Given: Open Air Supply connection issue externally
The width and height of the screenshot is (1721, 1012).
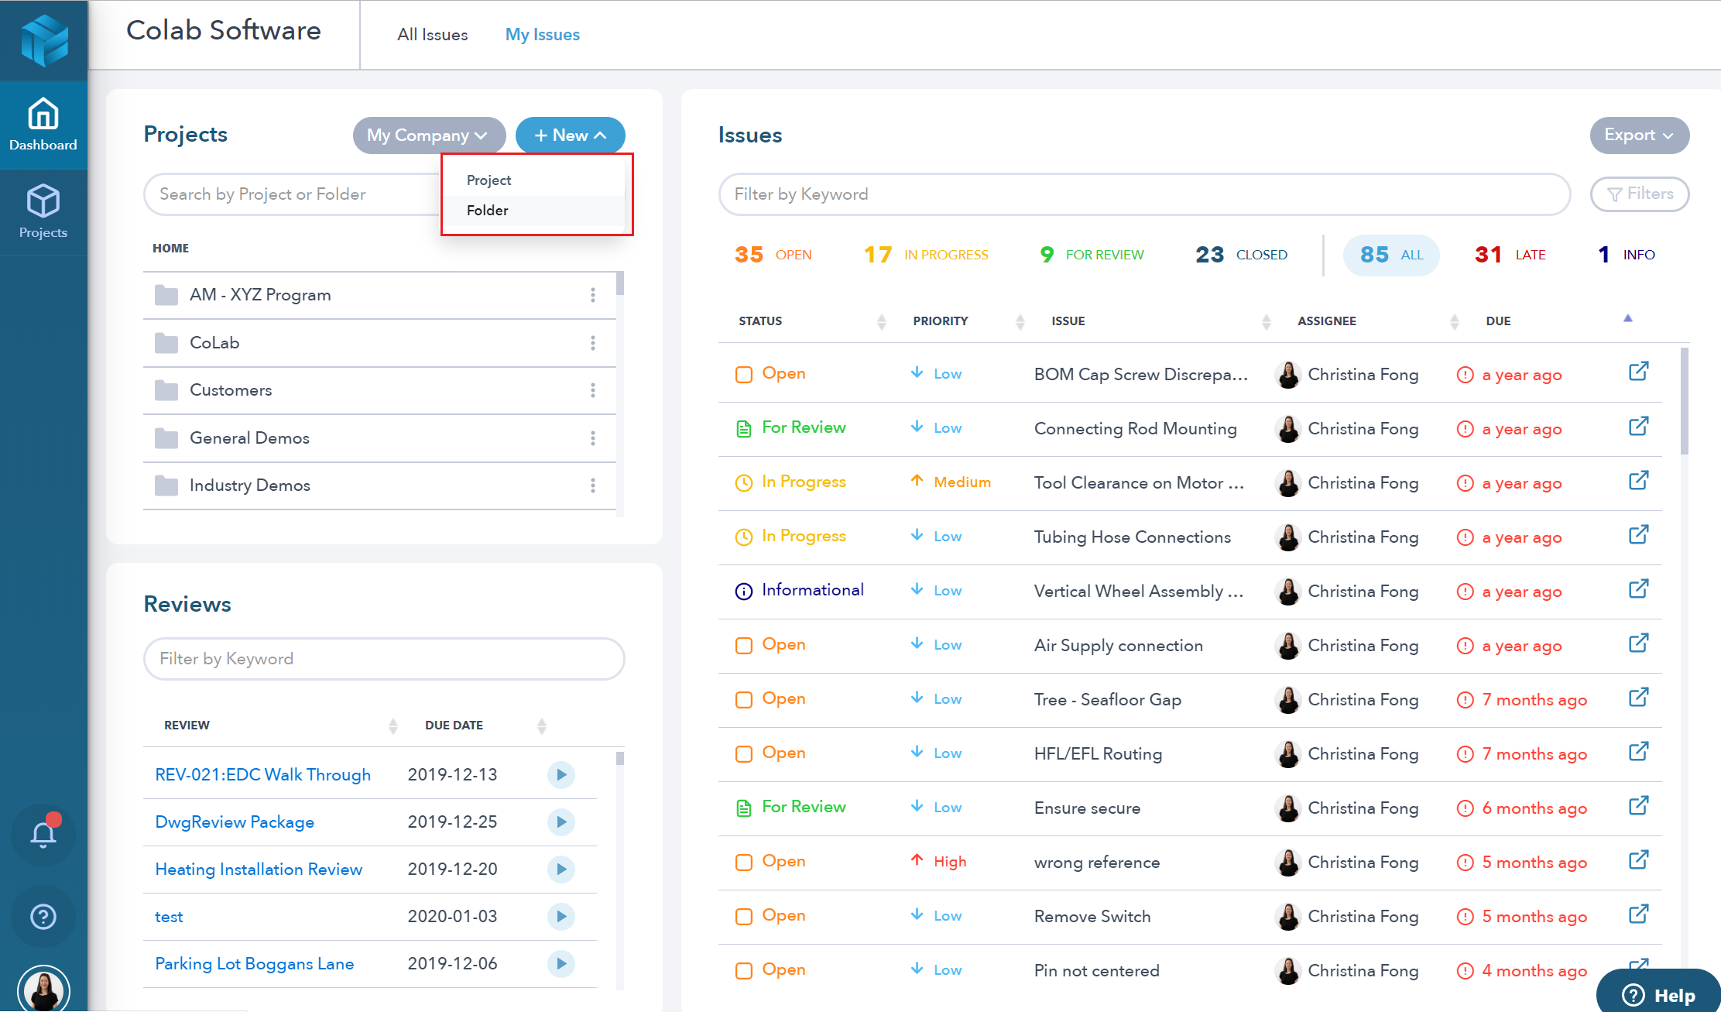Looking at the screenshot, I should coord(1638,643).
